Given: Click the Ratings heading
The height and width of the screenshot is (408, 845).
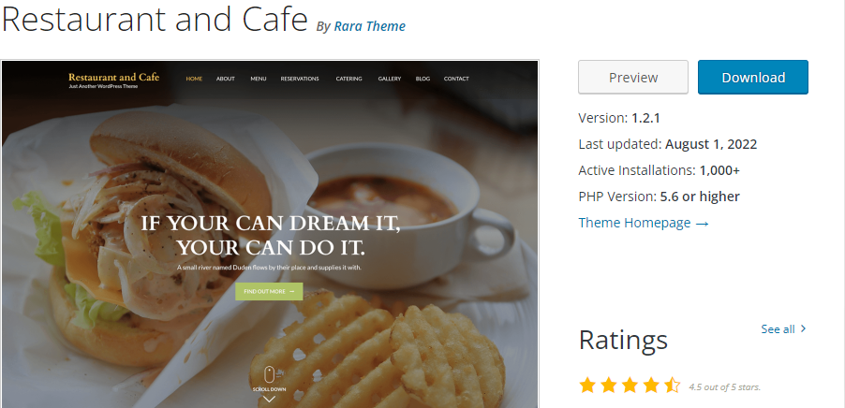Looking at the screenshot, I should 623,341.
